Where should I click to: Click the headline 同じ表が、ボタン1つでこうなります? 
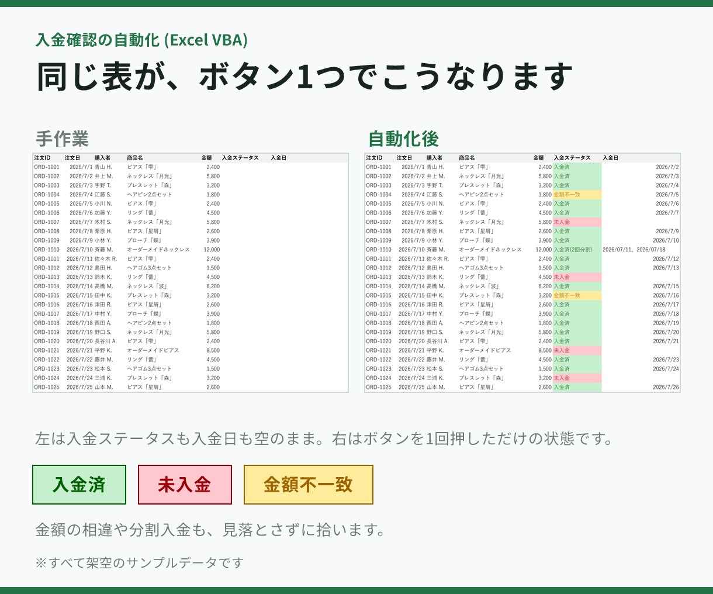304,77
